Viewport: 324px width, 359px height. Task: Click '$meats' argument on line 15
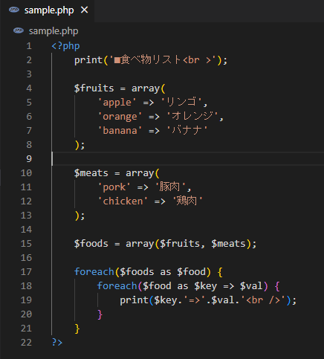point(228,244)
